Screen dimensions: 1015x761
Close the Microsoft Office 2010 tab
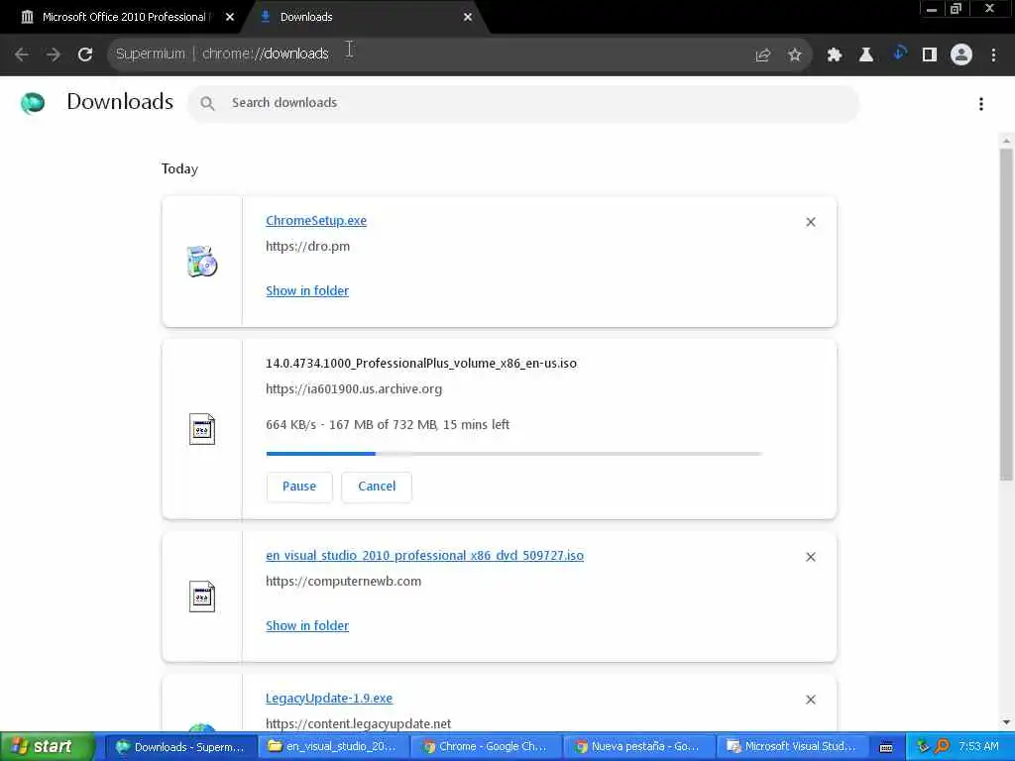(x=230, y=18)
